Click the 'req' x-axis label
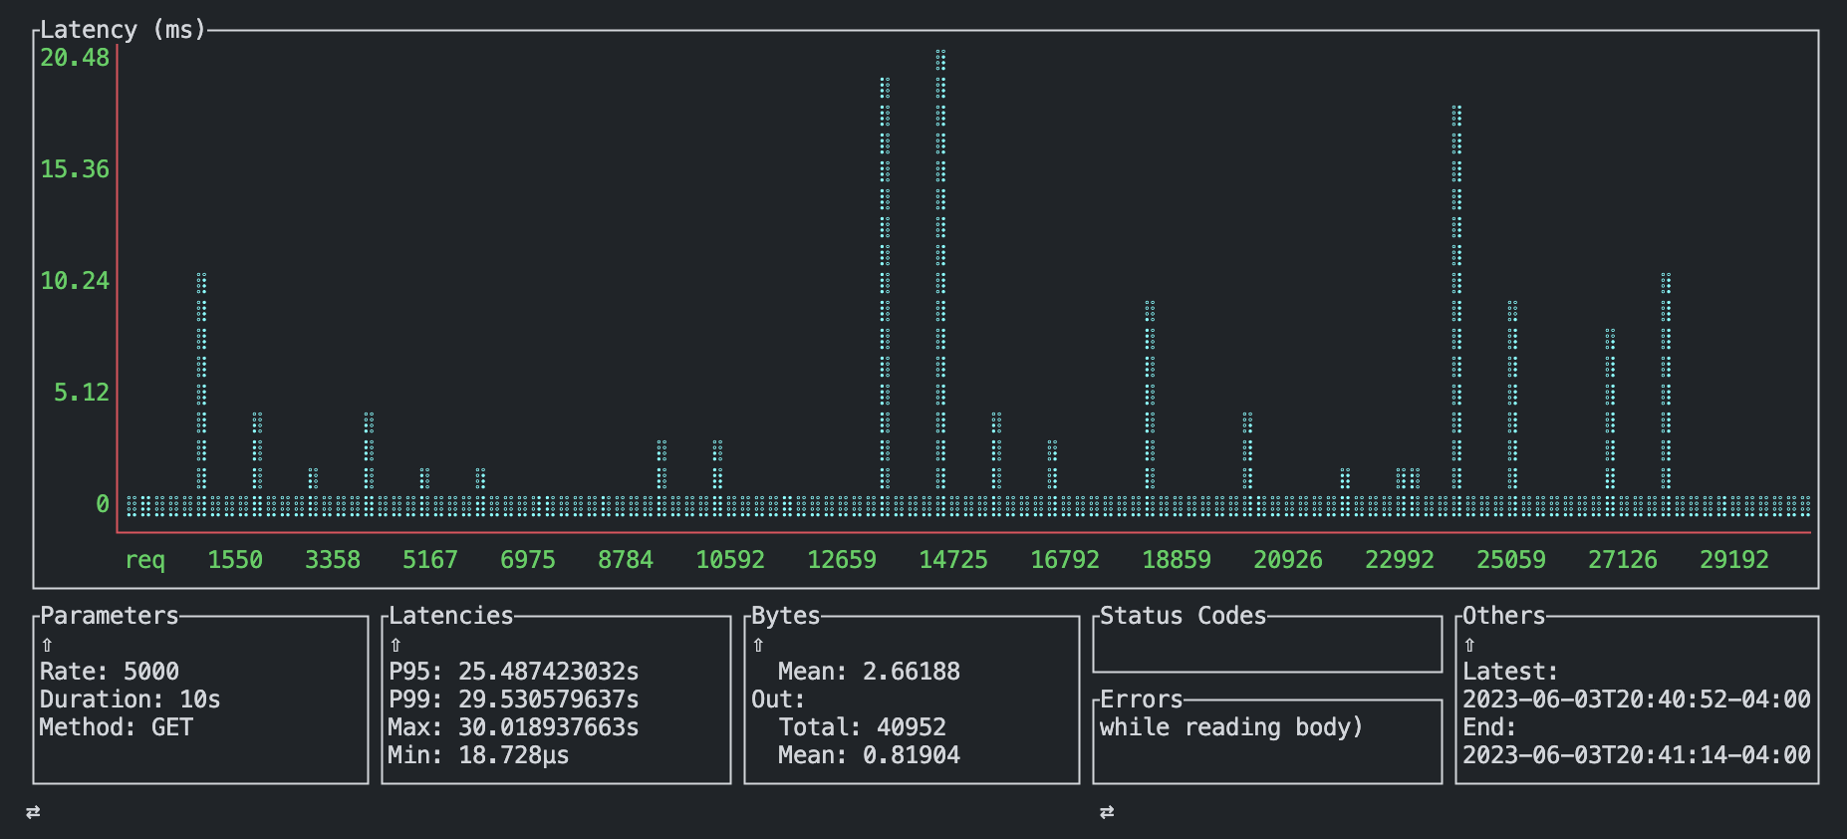1847x839 pixels. click(145, 560)
